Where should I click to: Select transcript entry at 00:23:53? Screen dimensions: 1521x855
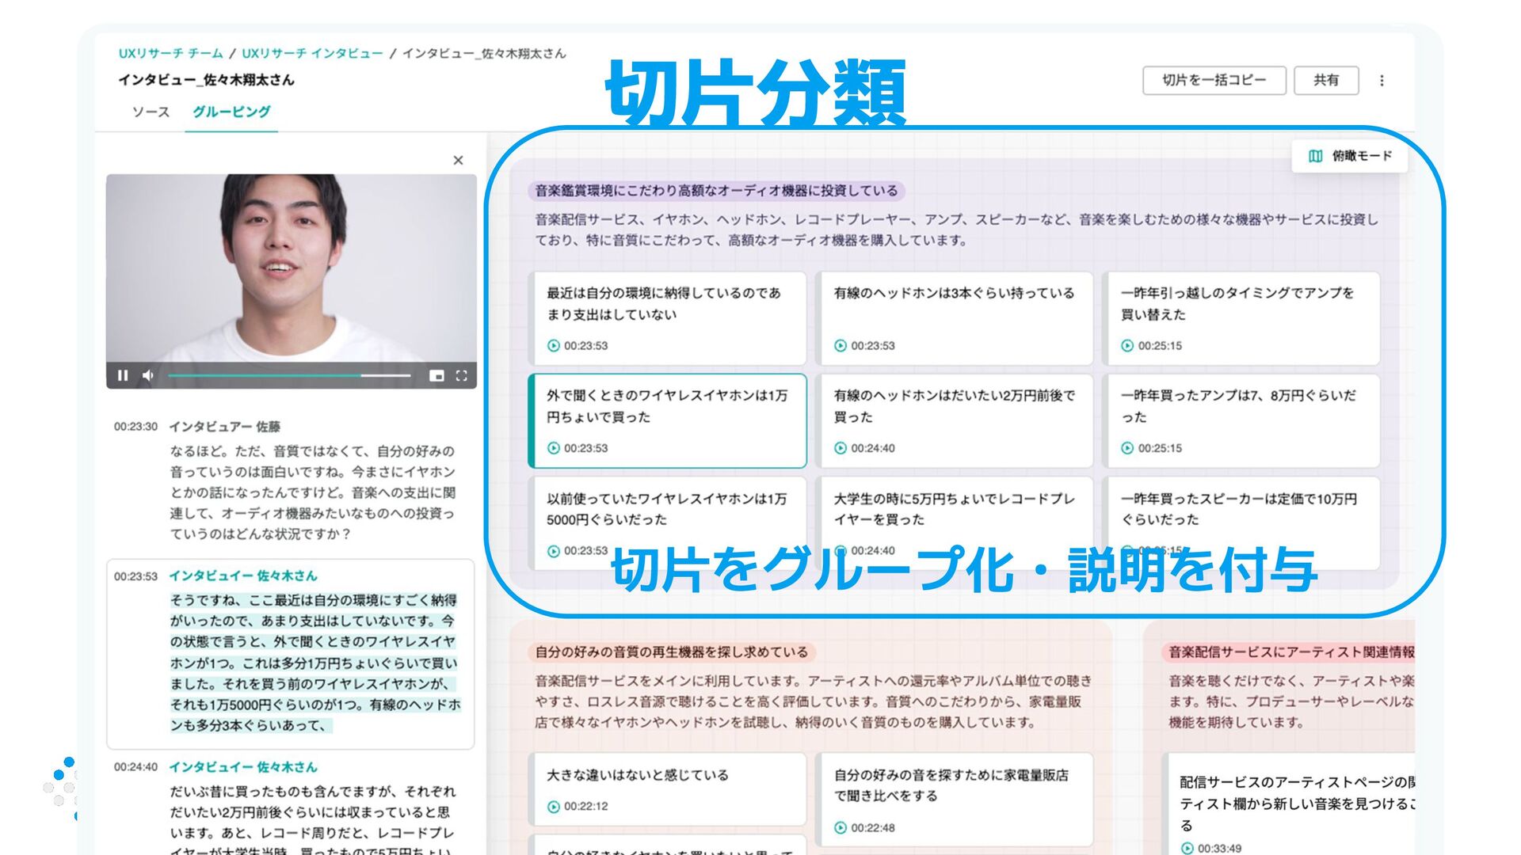pyautogui.click(x=290, y=653)
